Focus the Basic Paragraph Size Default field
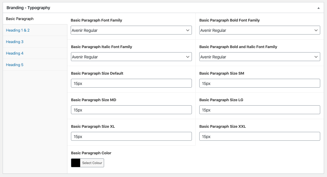The image size is (327, 177). pyautogui.click(x=131, y=83)
